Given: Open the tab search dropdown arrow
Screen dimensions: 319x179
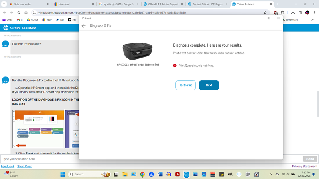Looking at the screenshot, I should [x=4, y=4].
